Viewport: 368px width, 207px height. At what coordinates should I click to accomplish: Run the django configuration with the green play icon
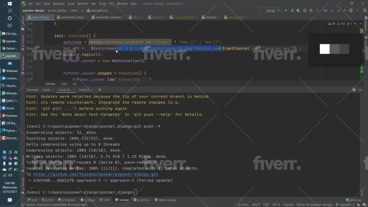[286, 10]
